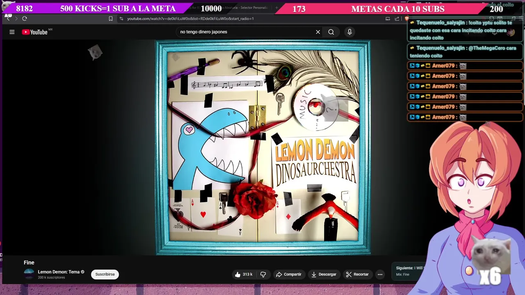Share the video via Compartir
This screenshot has width=525, height=295.
pyautogui.click(x=289, y=275)
